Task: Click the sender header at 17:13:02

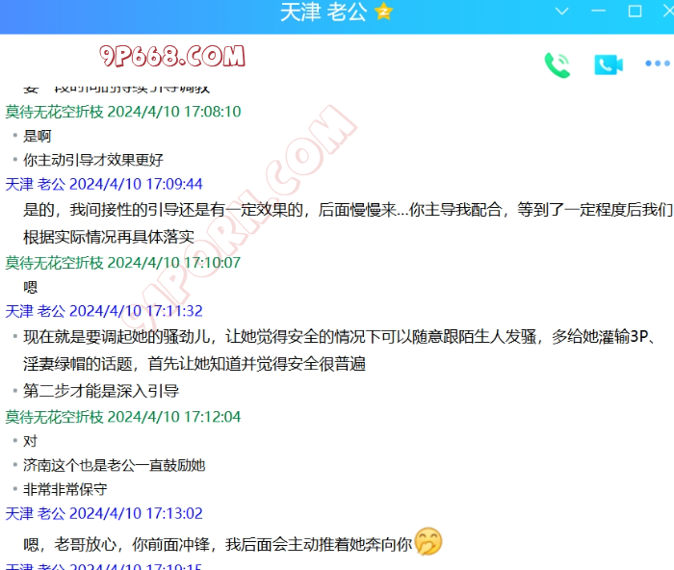Action: point(104,513)
